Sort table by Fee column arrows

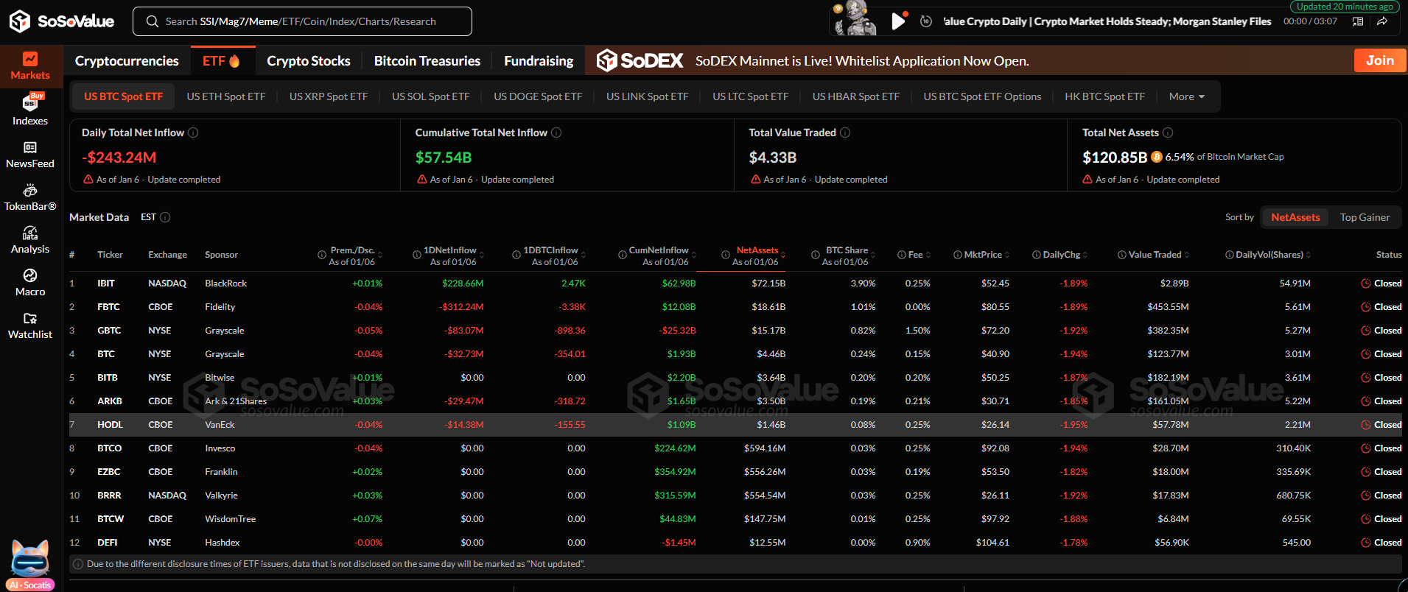(x=928, y=255)
